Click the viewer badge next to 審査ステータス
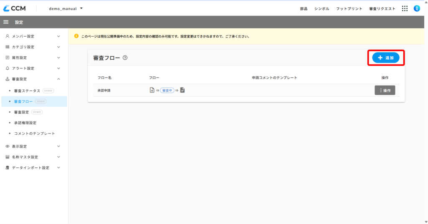Image resolution: width=428 pixels, height=224 pixels. tap(48, 91)
